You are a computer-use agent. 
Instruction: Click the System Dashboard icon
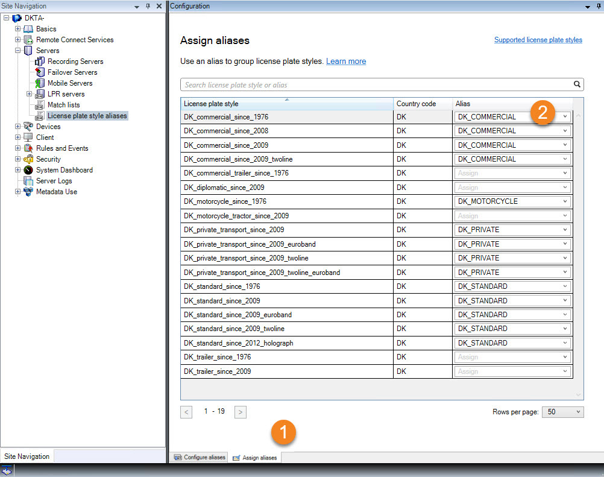point(28,170)
